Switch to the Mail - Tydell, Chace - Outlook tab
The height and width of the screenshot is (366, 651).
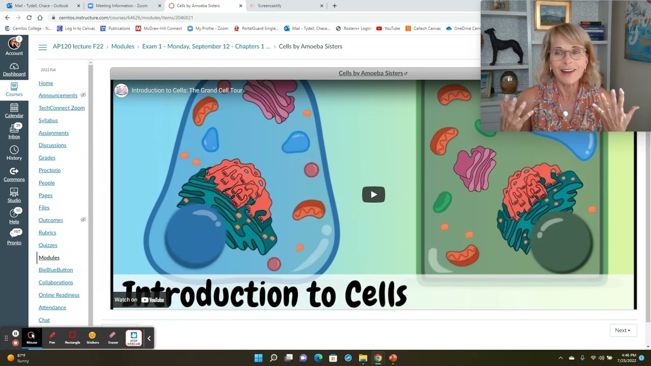(x=42, y=6)
